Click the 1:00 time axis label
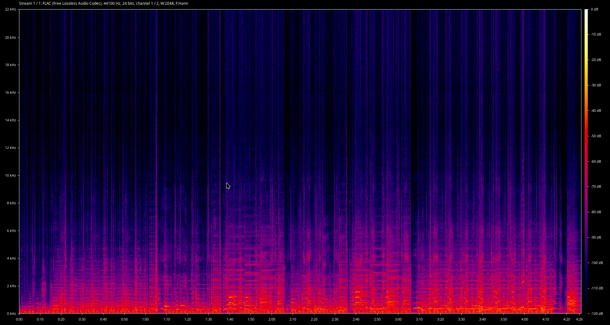 pyautogui.click(x=146, y=319)
